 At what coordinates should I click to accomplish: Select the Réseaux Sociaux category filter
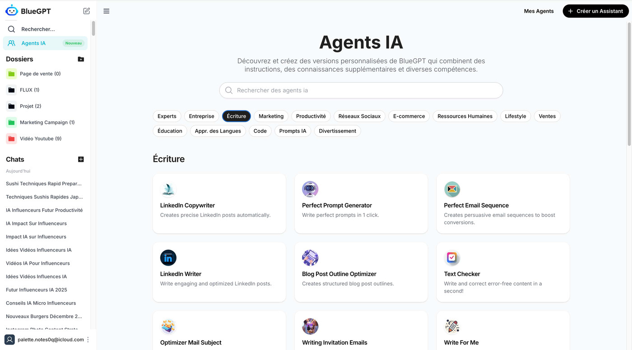pos(359,116)
